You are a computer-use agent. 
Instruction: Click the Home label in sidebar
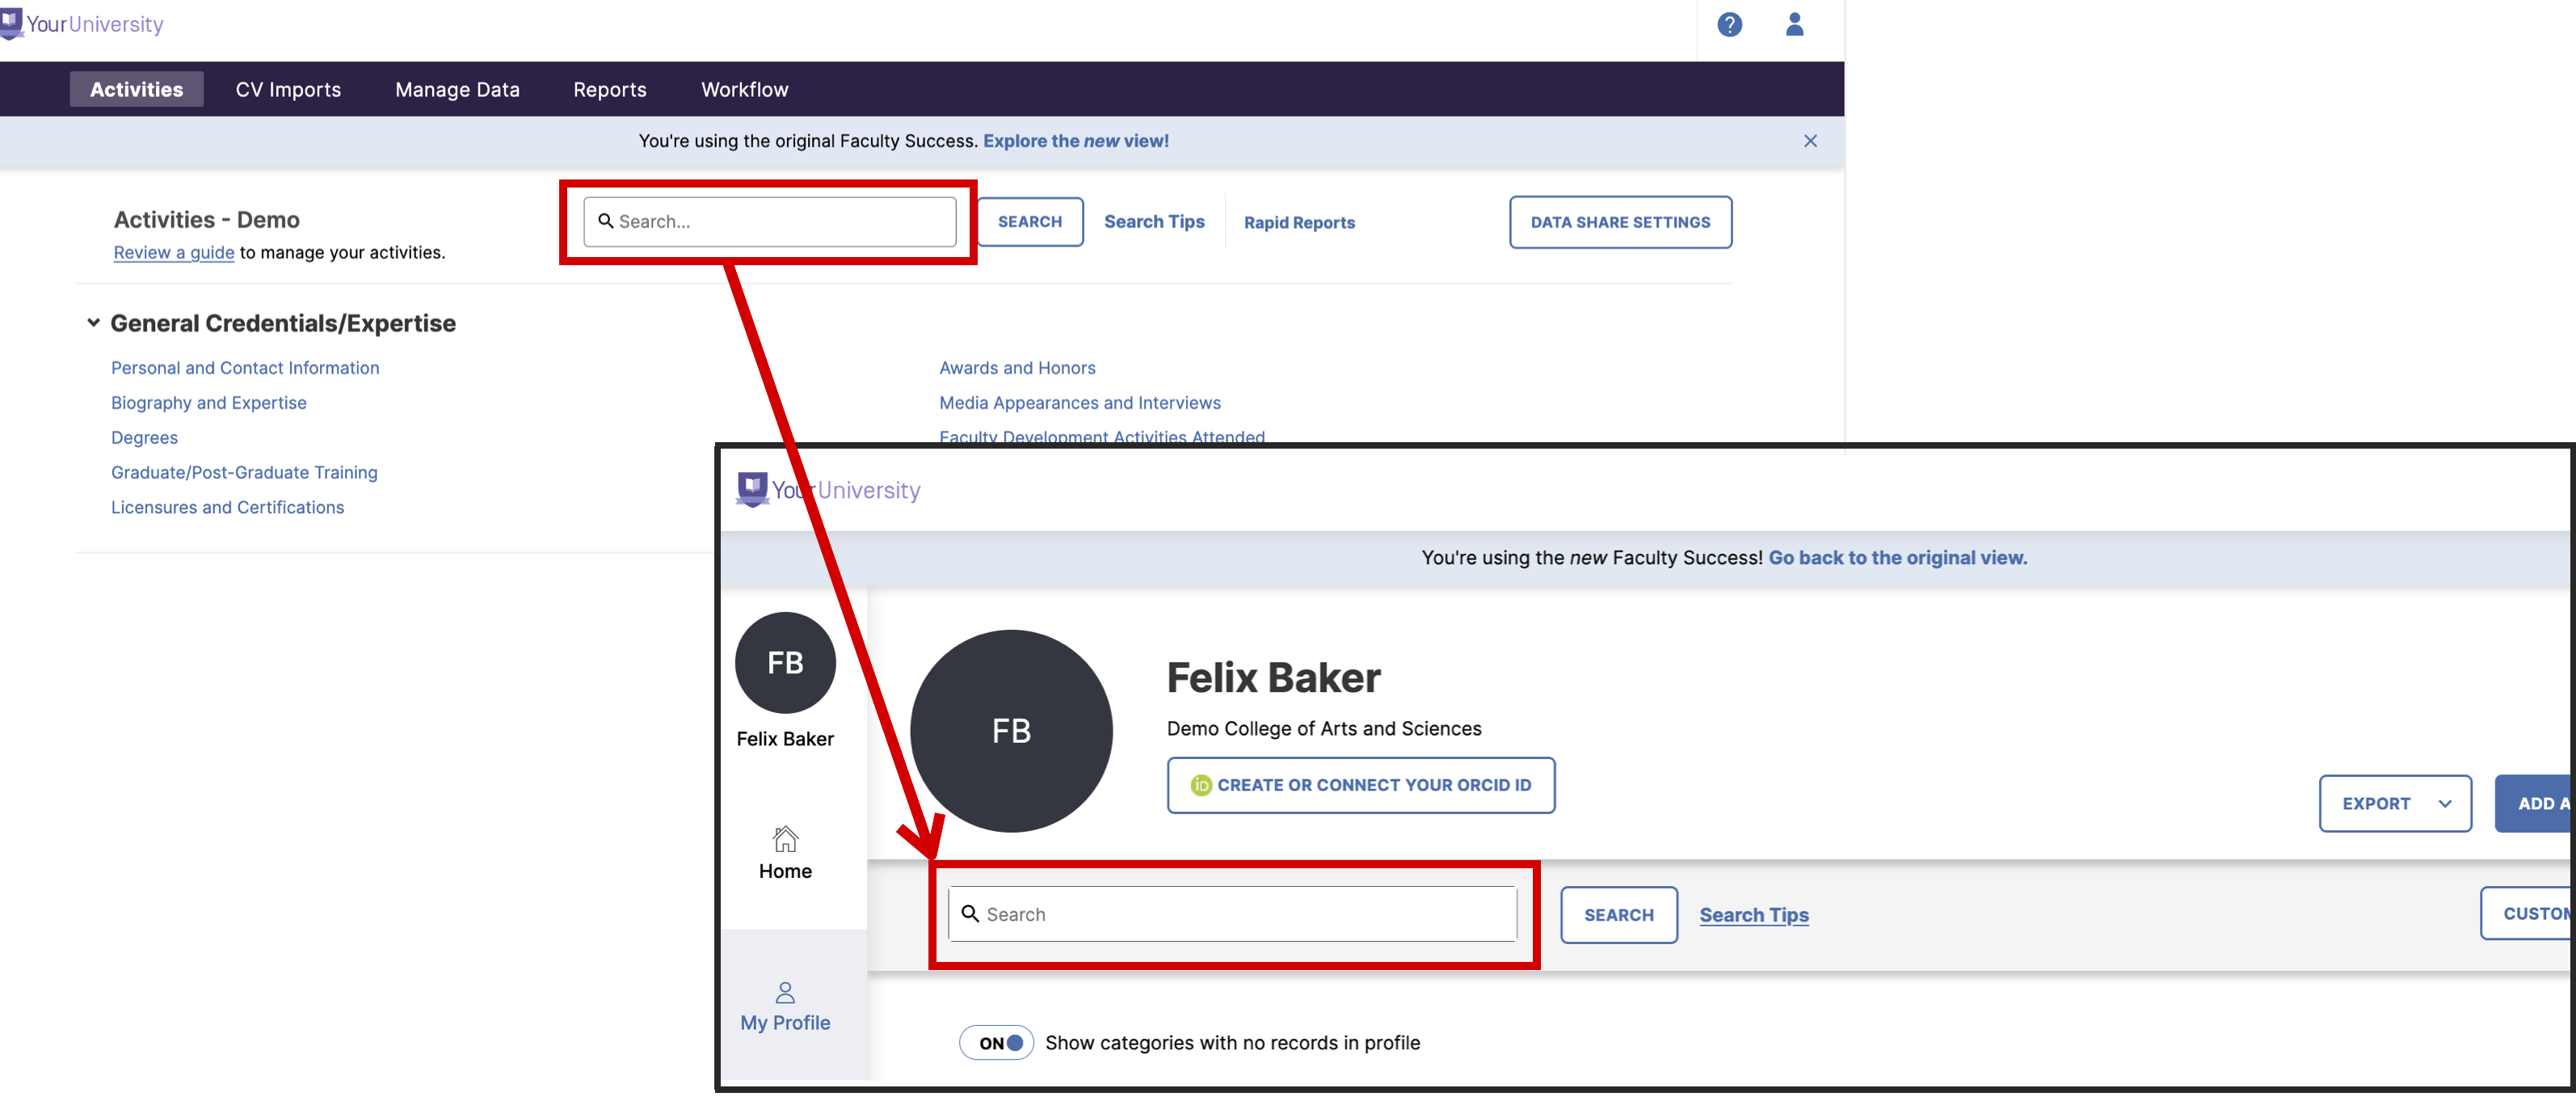click(x=785, y=871)
